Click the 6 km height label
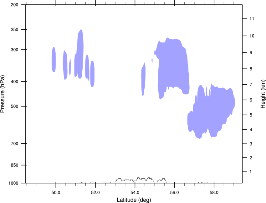Image resolution: width=266 pixels, height=203 pixels. (251, 100)
